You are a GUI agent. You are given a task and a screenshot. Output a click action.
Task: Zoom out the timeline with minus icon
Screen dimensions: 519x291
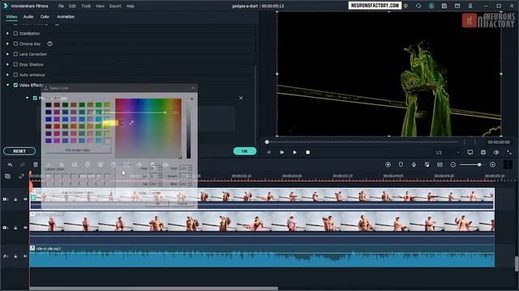tap(453, 165)
